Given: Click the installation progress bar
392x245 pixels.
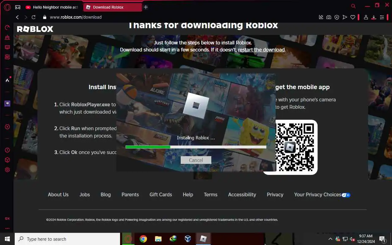Looking at the screenshot, I should pos(196,147).
